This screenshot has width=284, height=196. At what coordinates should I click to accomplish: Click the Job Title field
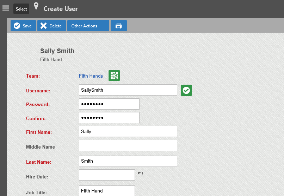107,191
